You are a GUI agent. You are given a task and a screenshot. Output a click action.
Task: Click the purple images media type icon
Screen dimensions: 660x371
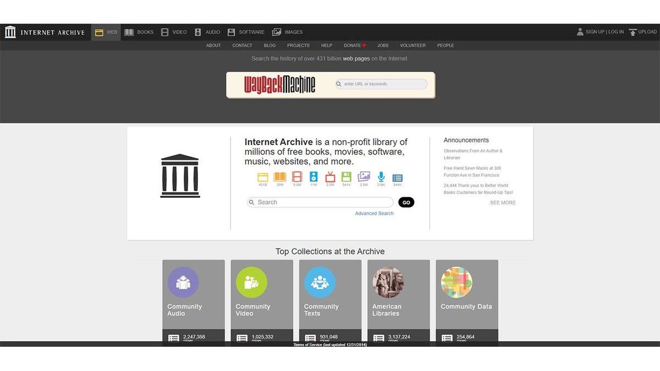coord(364,177)
